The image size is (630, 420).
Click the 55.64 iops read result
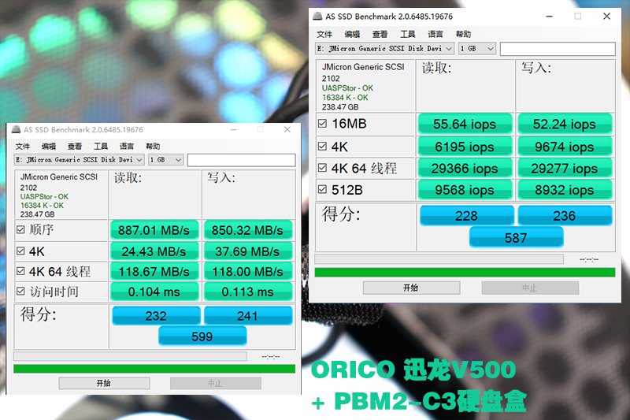pos(465,124)
